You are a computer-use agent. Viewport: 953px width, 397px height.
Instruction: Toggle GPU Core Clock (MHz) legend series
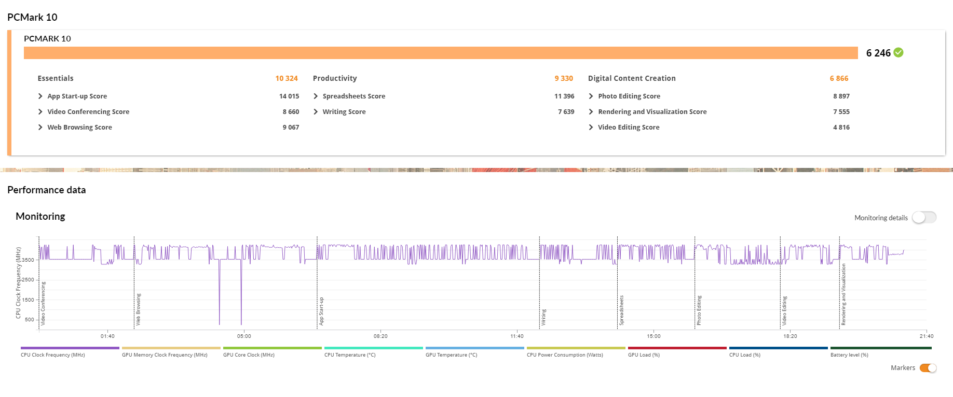(272, 352)
